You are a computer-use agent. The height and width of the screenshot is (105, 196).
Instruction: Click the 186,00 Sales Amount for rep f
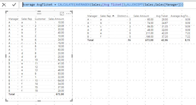coord(150,37)
